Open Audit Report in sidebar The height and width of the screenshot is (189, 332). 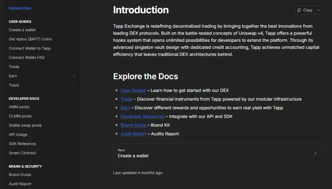click(20, 184)
